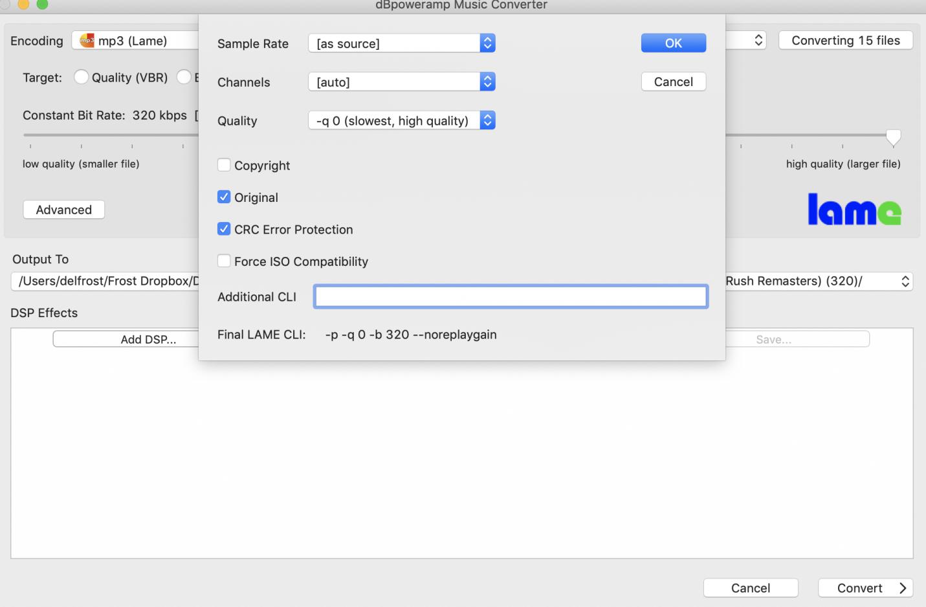Cancel the advanced LAME settings dialog
Screen dimensions: 926x607
tap(673, 82)
